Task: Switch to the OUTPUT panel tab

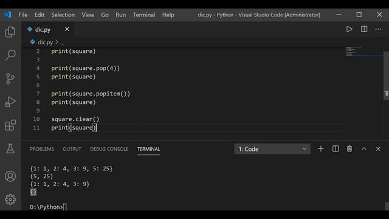Action: point(72,149)
